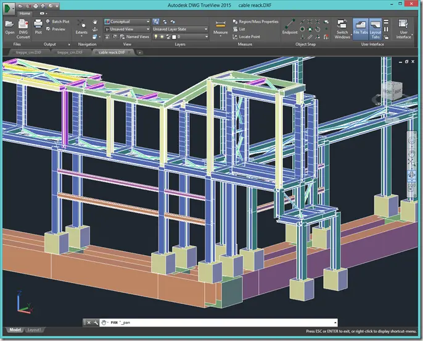Click the Measure tool
This screenshot has height=341, width=423.
[x=220, y=27]
